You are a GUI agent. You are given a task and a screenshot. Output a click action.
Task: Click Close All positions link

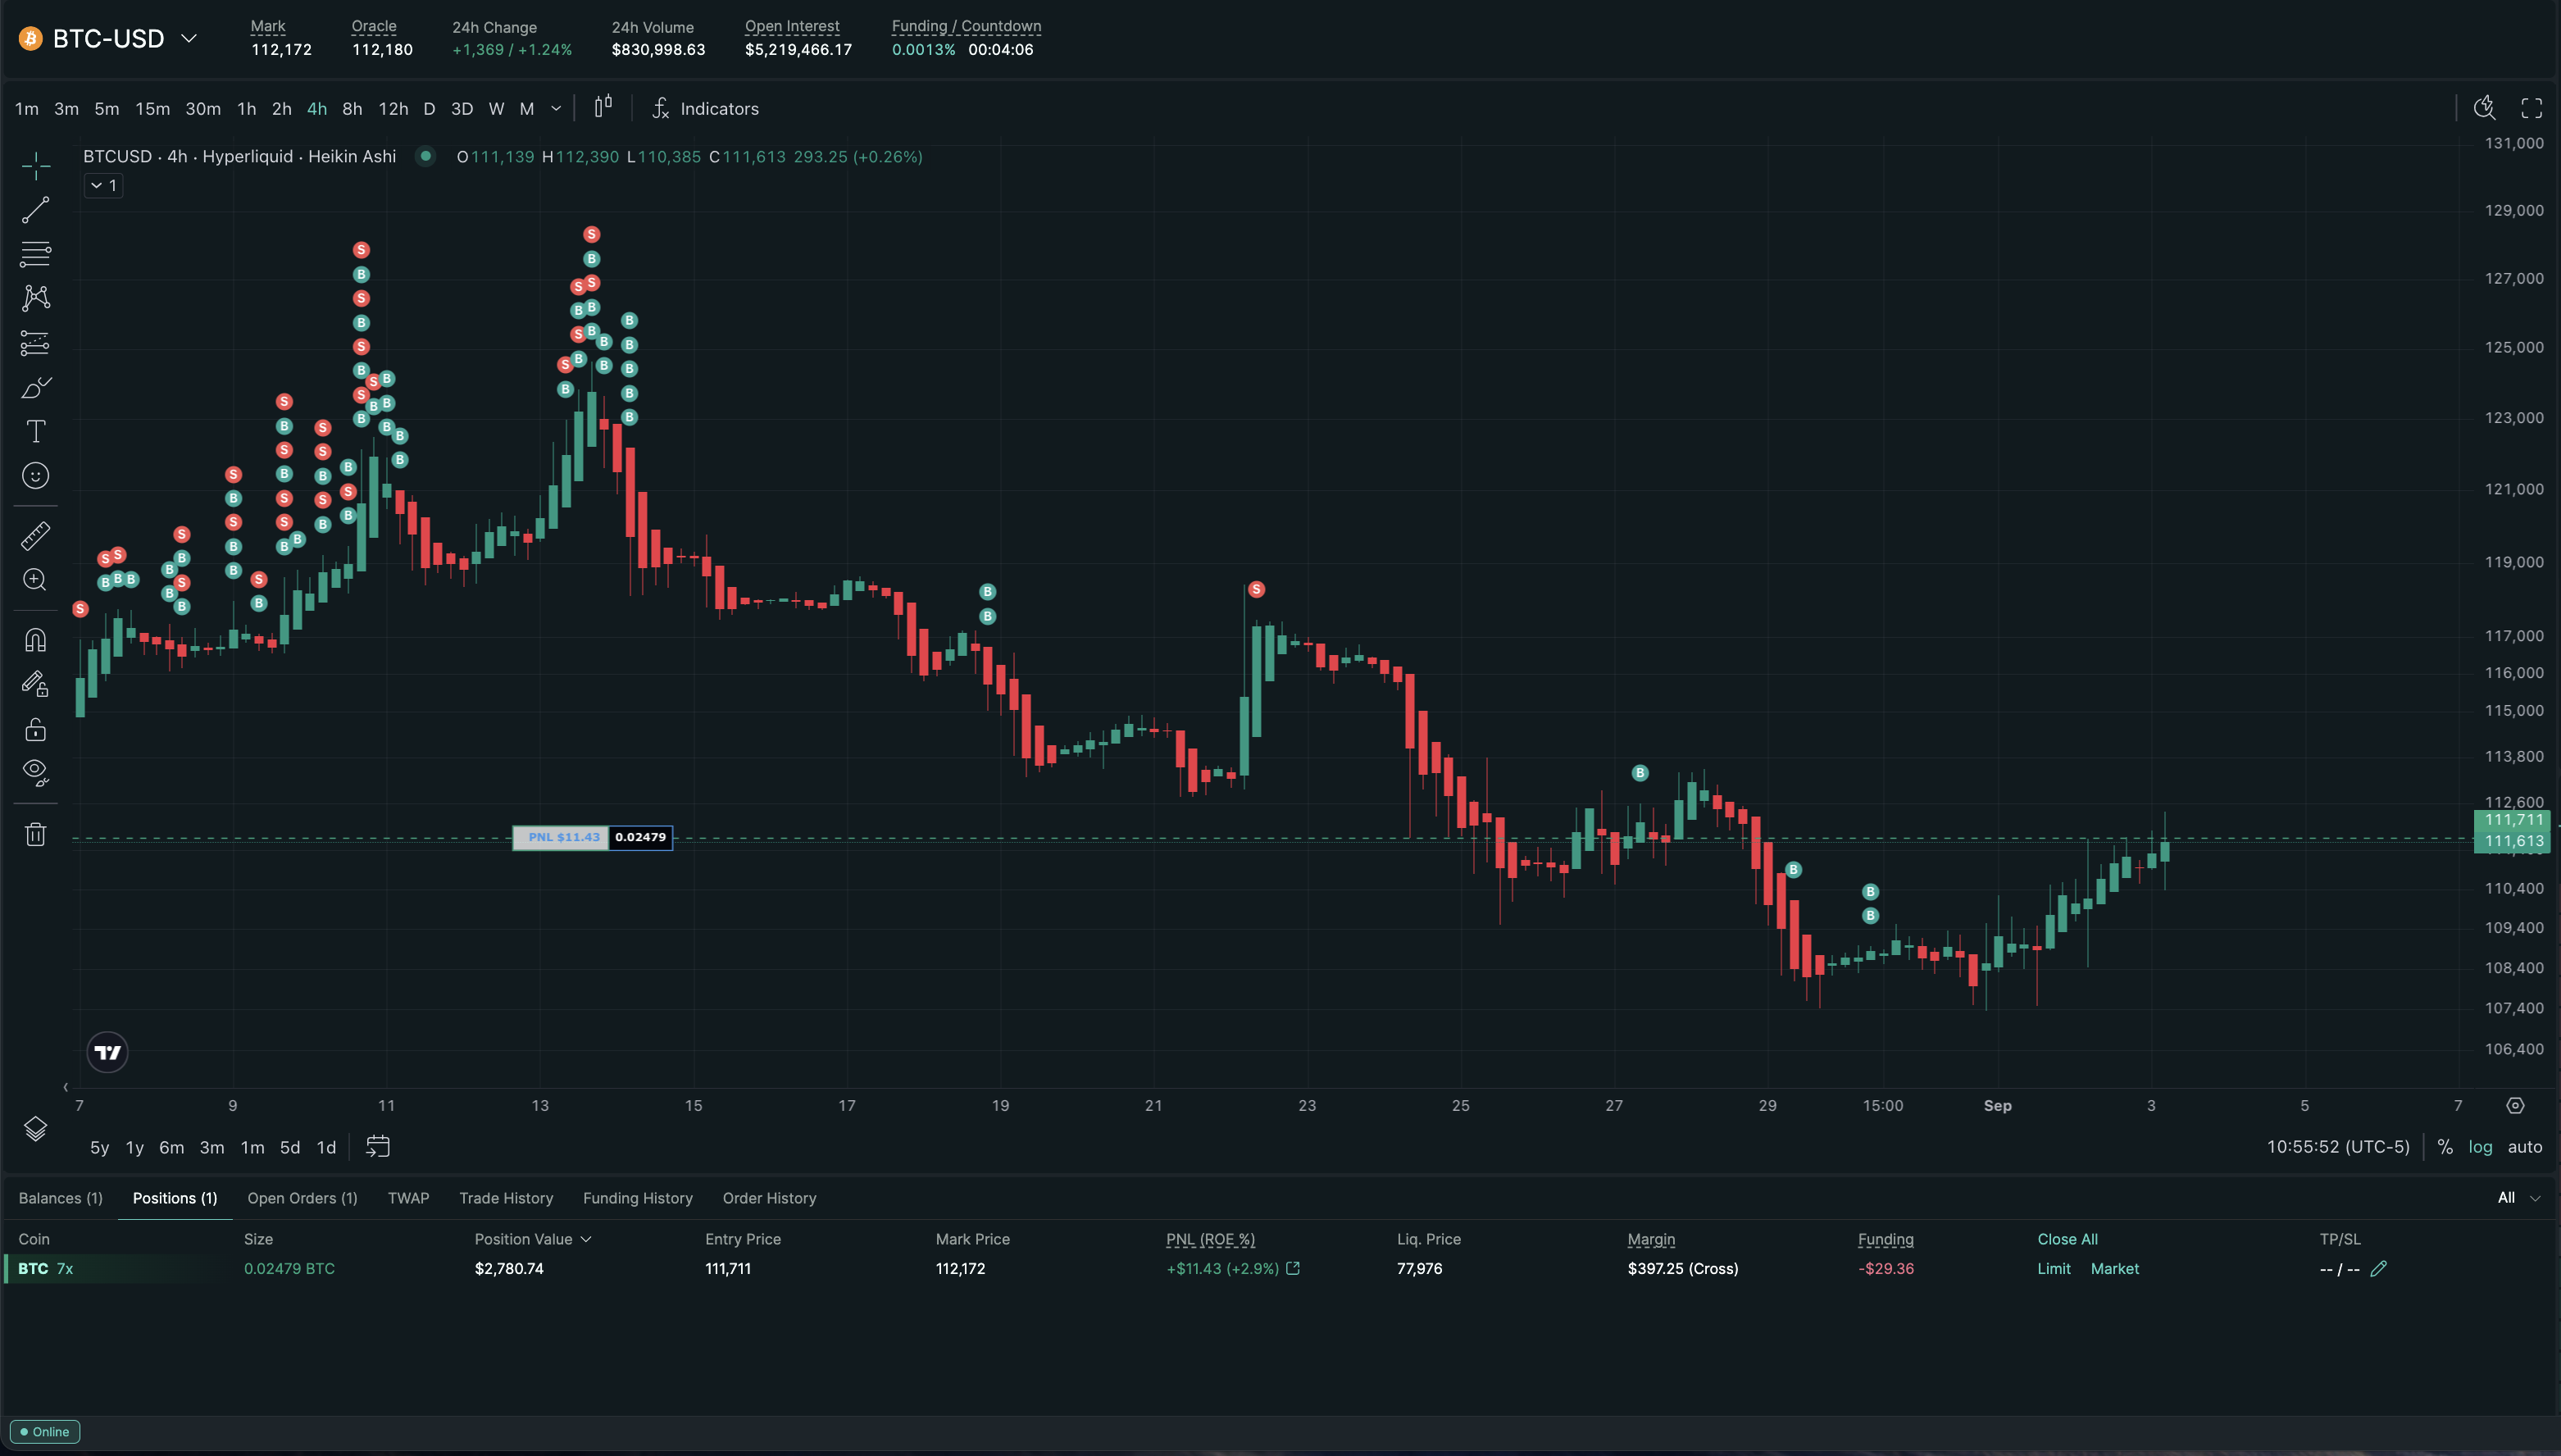pos(2067,1239)
